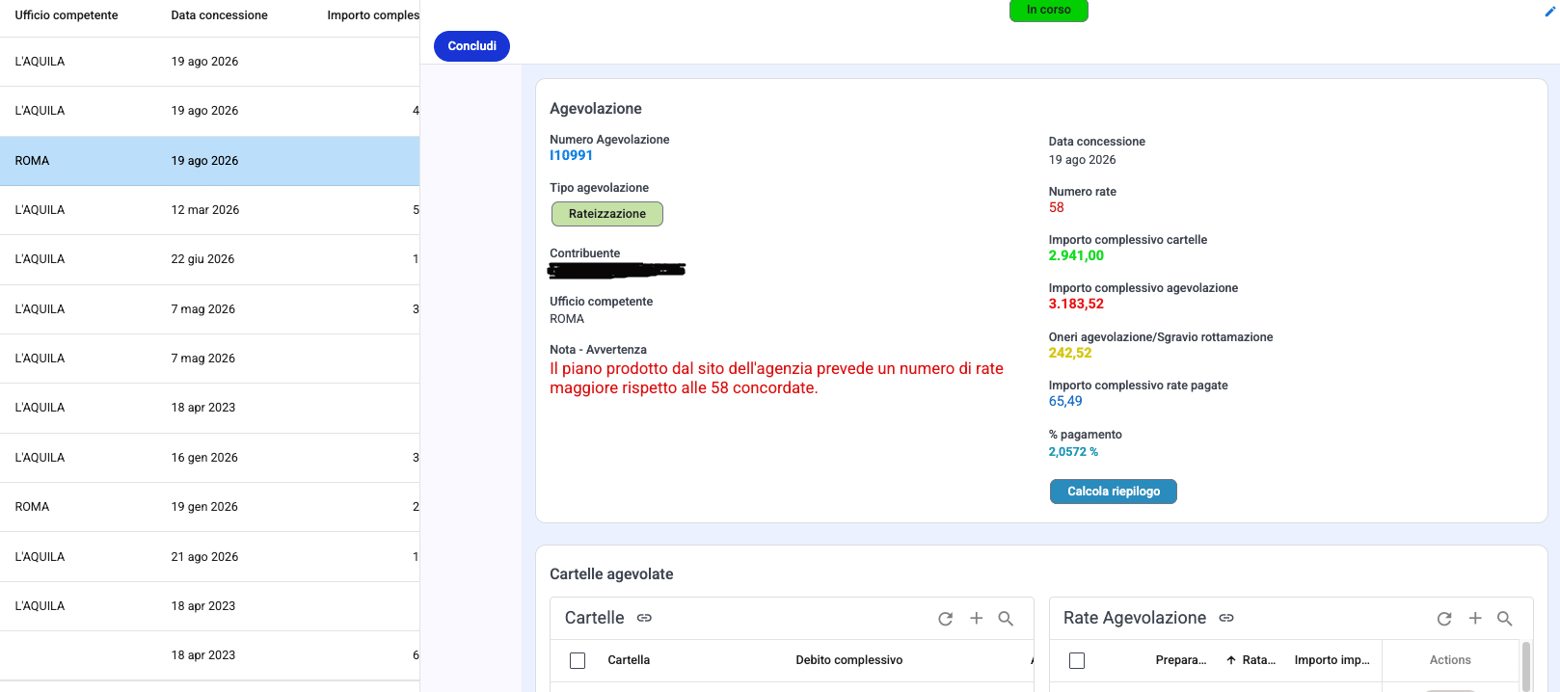Image resolution: width=1560 pixels, height=692 pixels.
Task: Add a new Rate Agevolazione entry
Action: pos(1475,618)
